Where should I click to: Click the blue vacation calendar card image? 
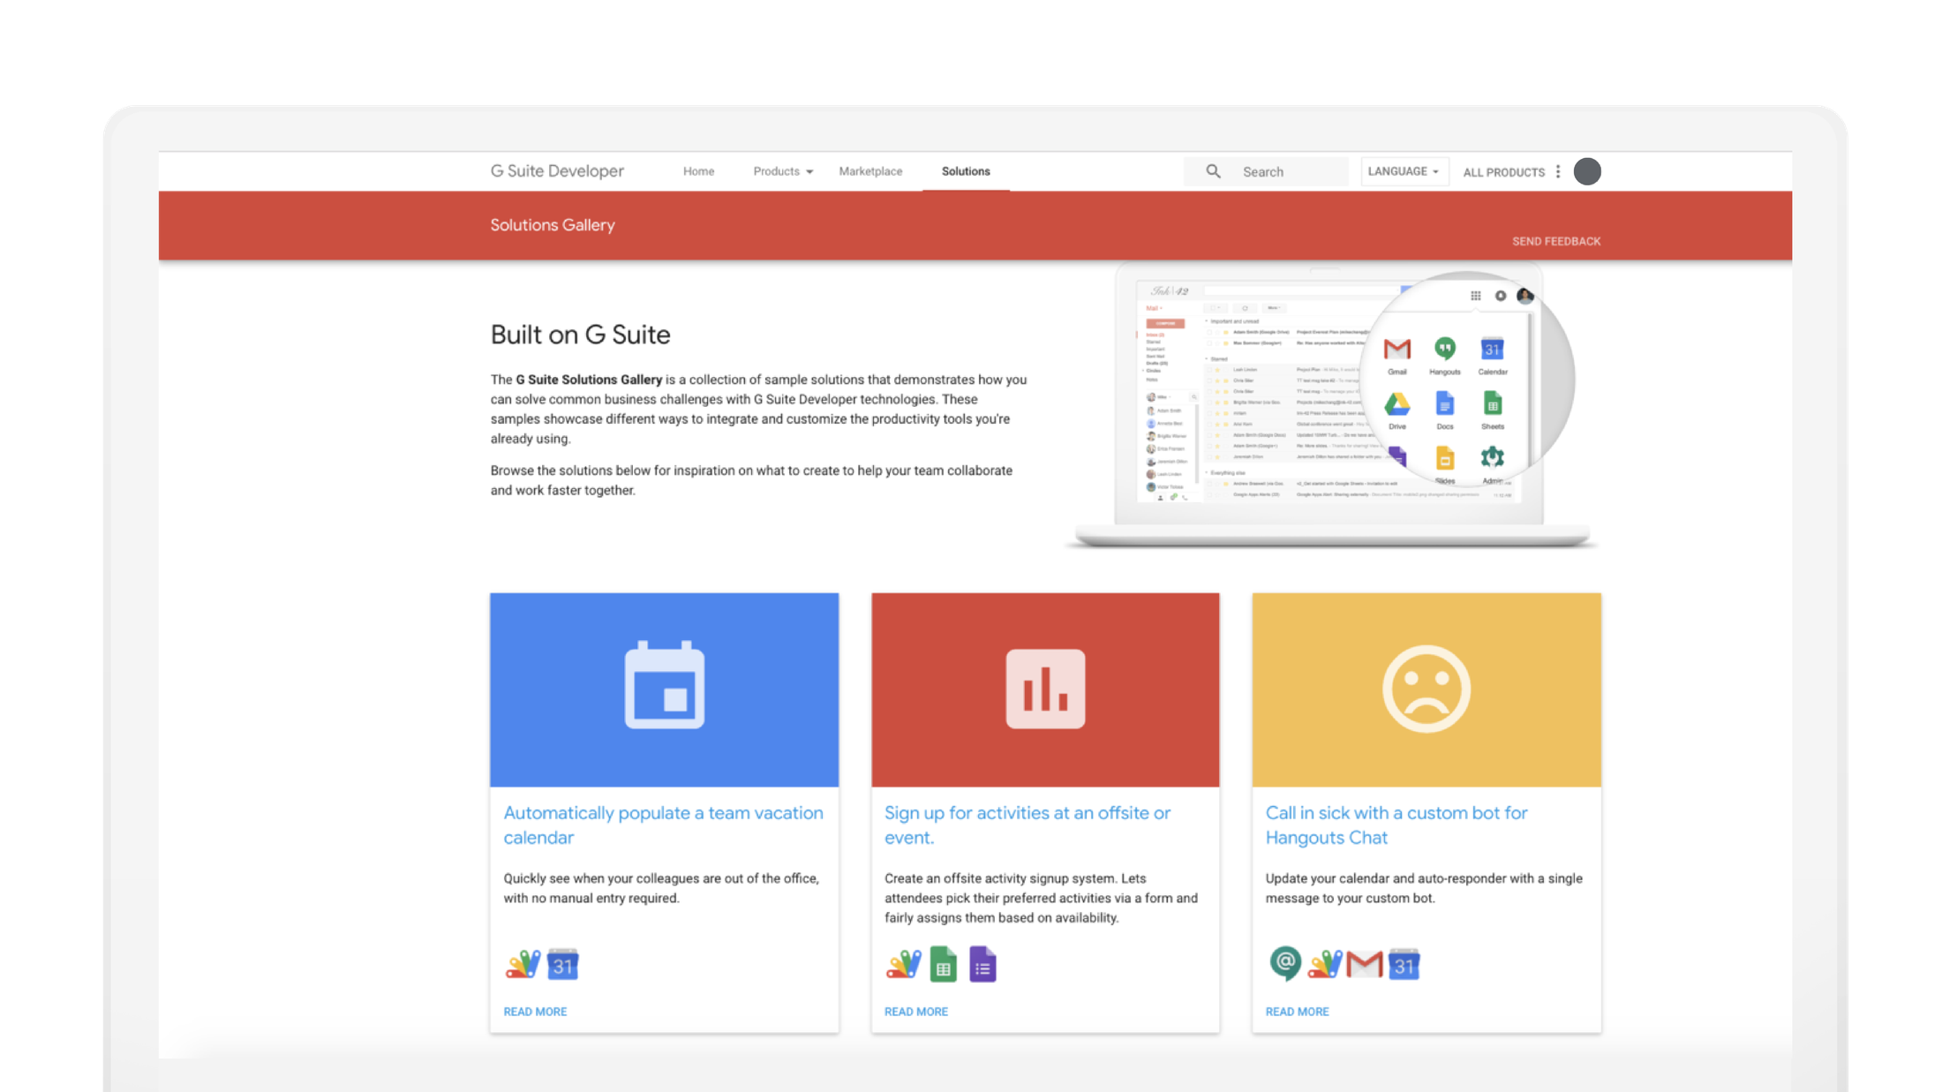pos(664,689)
